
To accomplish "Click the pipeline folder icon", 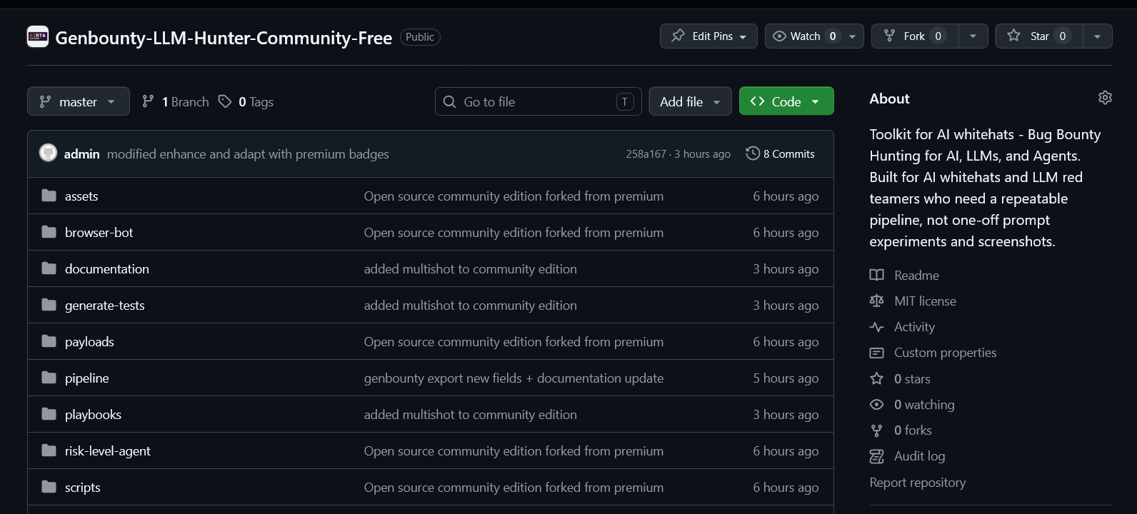I will 49,378.
